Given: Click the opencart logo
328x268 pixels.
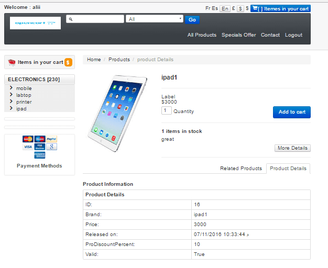Looking at the screenshot, I should pyautogui.click(x=35, y=23).
